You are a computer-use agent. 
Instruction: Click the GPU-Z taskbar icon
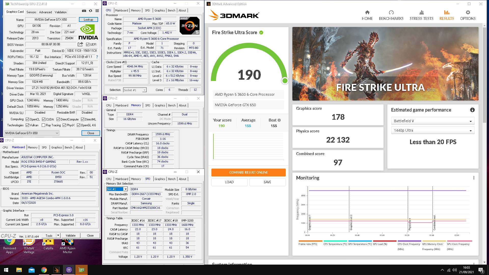point(81,270)
